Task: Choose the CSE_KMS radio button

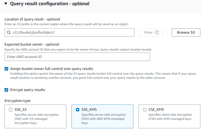Action: [x=145, y=110]
